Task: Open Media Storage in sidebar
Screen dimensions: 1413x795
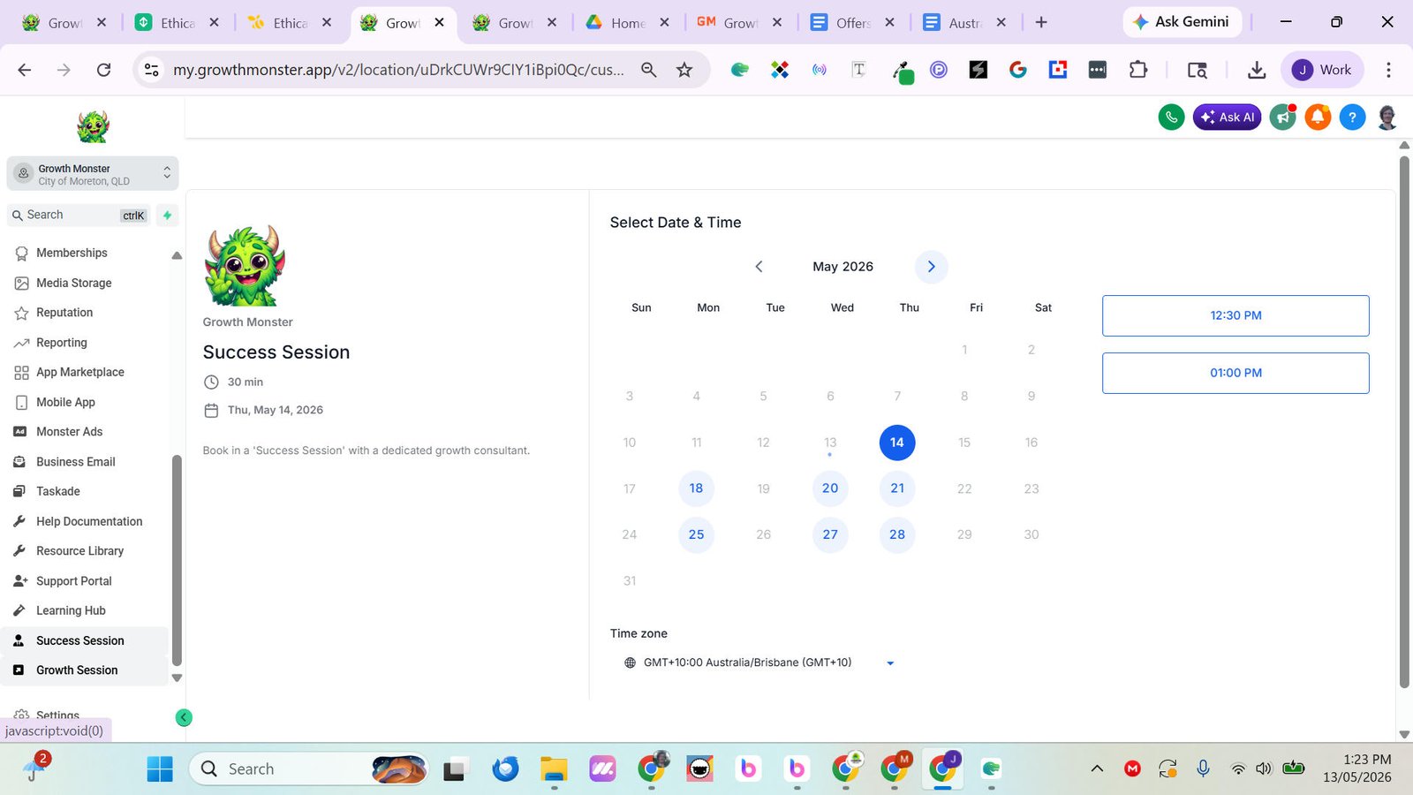Action: click(73, 283)
